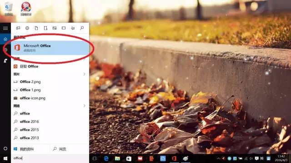Open Microsoft Edge from the taskbar
The height and width of the screenshot is (163, 291).
pyautogui.click(x=106, y=158)
